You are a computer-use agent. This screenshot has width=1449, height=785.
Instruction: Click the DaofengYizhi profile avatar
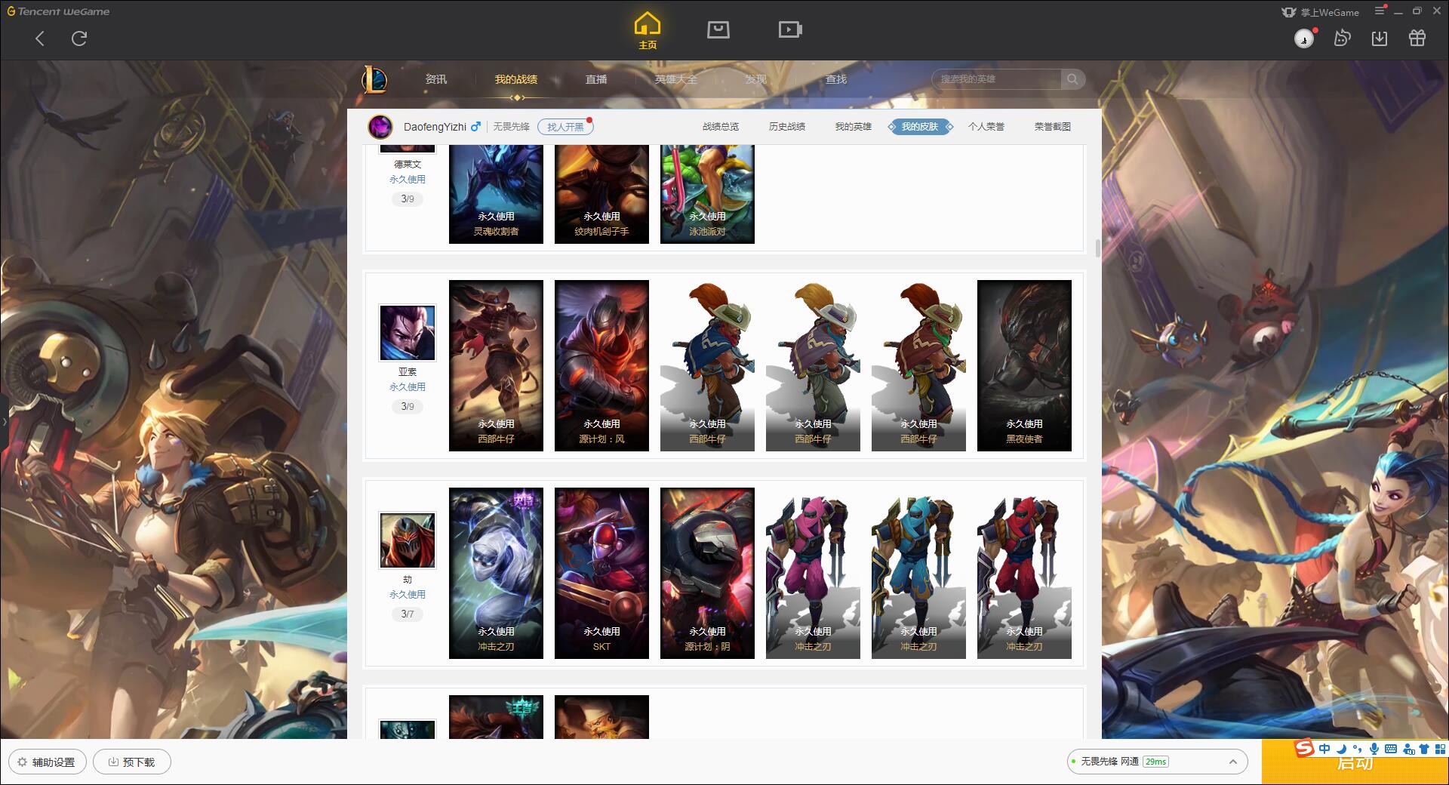coord(380,127)
